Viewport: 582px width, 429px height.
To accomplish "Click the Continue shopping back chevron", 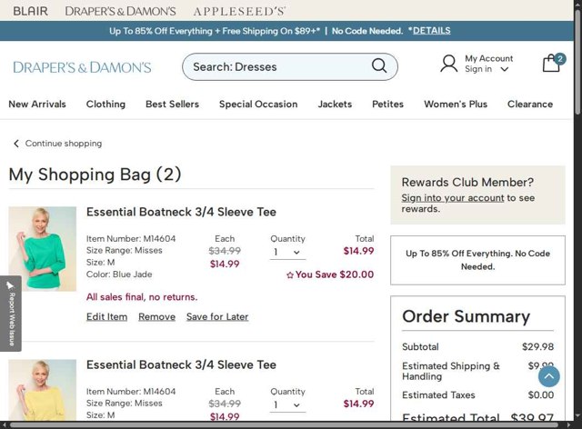I will pyautogui.click(x=16, y=144).
